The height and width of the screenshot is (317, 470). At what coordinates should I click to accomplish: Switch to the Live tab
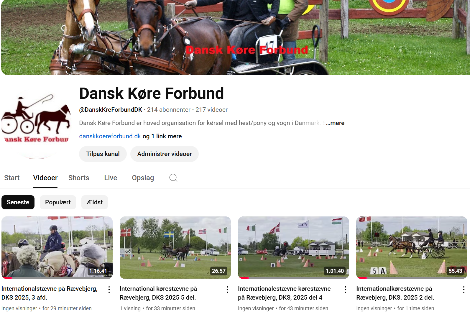coord(111,178)
